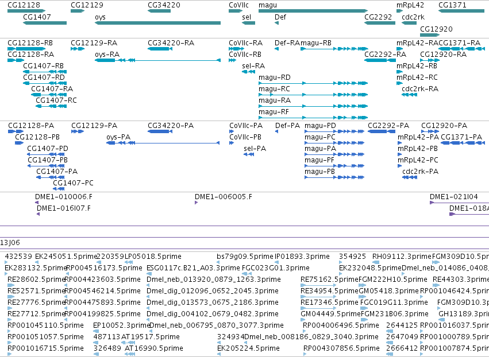Select clone end DME1-016I07.F

(64, 208)
